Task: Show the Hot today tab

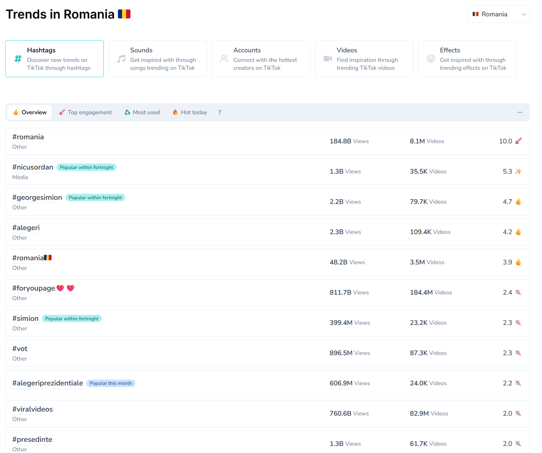Action: coord(190,112)
